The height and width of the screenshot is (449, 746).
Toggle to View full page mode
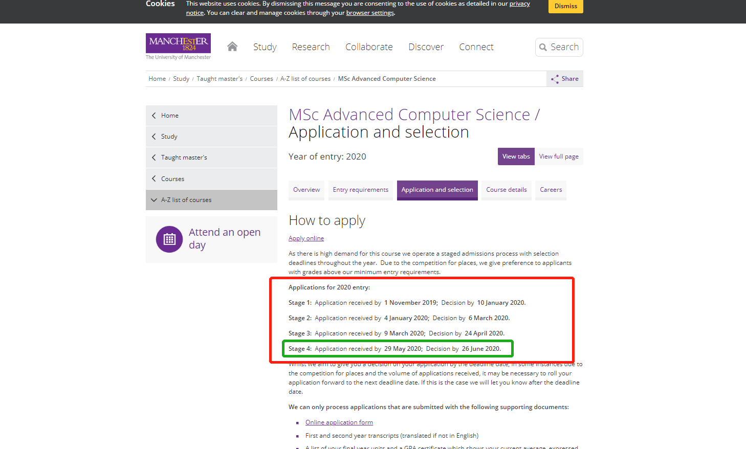pyautogui.click(x=558, y=156)
